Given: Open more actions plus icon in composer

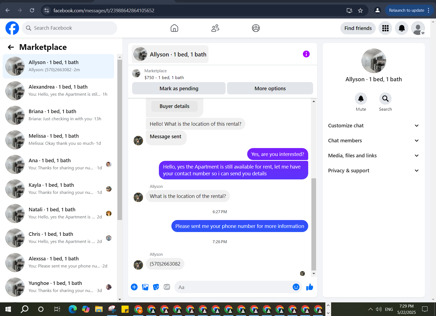Looking at the screenshot, I should tap(134, 287).
